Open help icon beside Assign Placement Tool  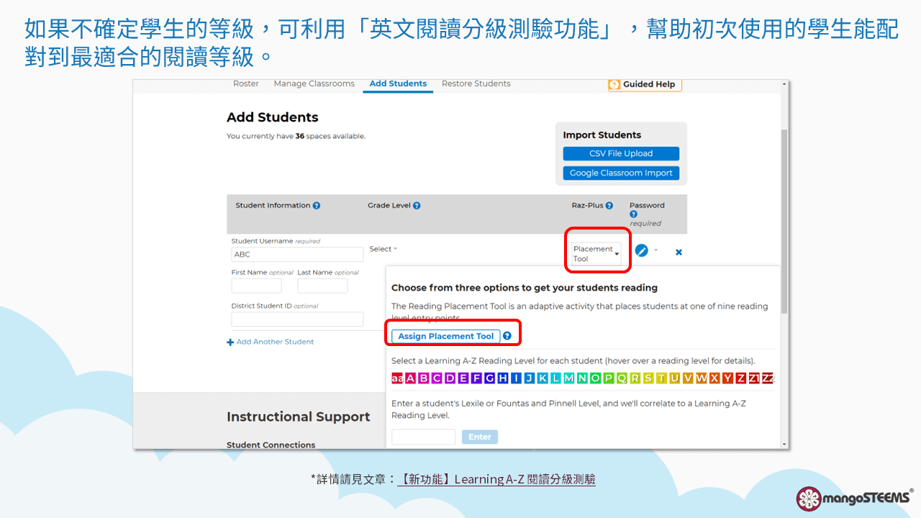pos(507,336)
